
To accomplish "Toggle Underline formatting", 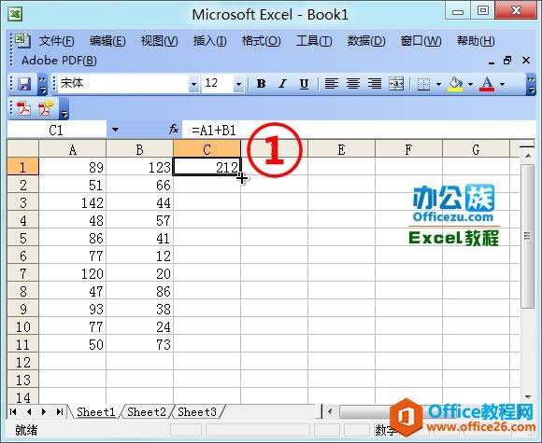I will 304,84.
